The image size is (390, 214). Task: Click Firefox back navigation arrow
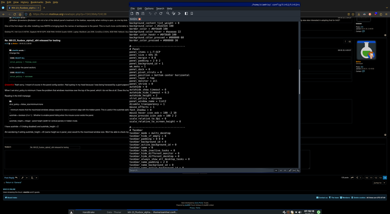click(4, 14)
